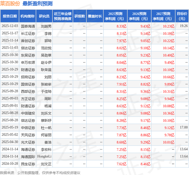Viewport: 189px width, 175px height.
Task: Select the date cell 2025-12-03
Action: (x=10, y=26)
